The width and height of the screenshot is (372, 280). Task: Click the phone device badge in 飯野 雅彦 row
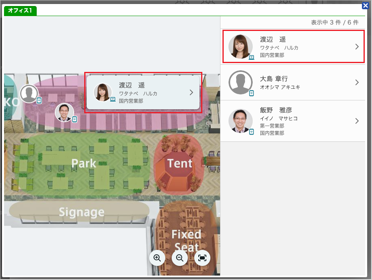pyautogui.click(x=251, y=132)
